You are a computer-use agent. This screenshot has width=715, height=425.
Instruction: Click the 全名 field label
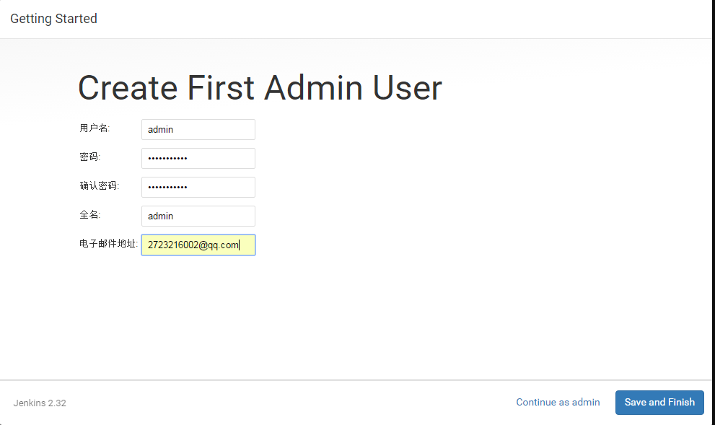pos(89,215)
